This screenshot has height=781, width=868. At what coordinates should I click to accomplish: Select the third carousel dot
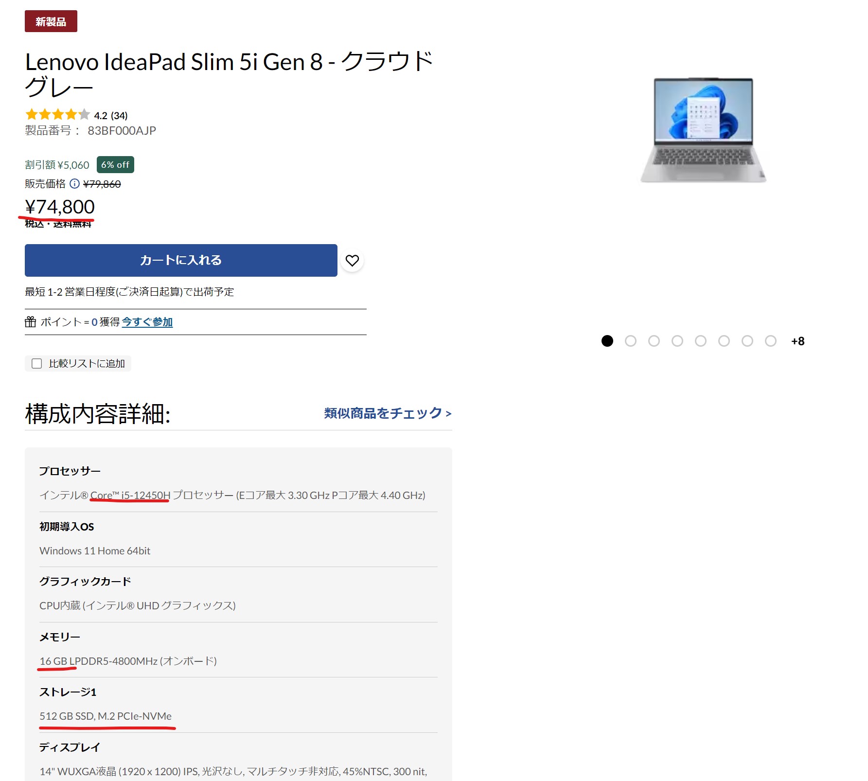click(654, 341)
